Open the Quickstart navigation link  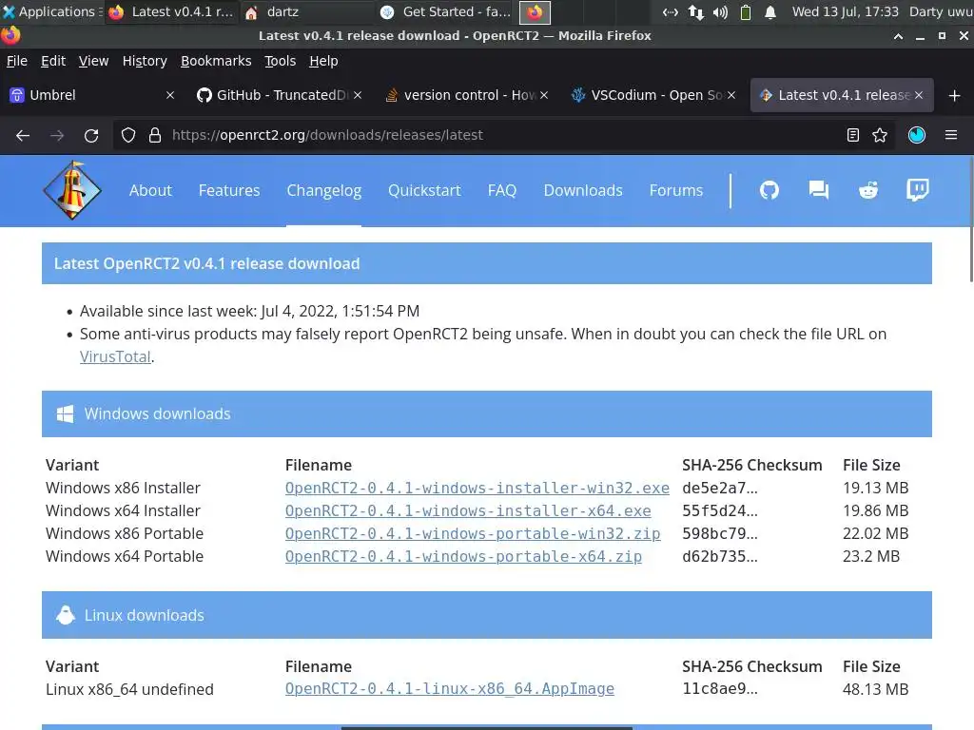pos(424,190)
